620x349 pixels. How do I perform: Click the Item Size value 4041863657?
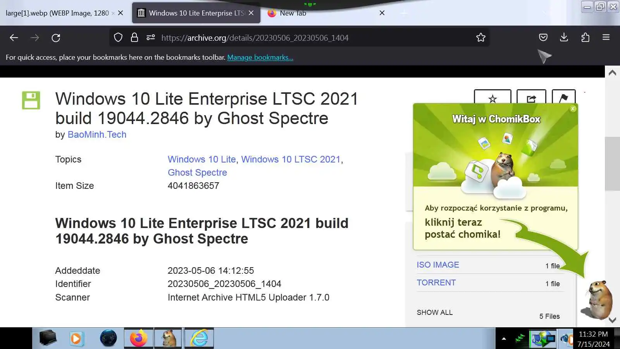click(193, 186)
